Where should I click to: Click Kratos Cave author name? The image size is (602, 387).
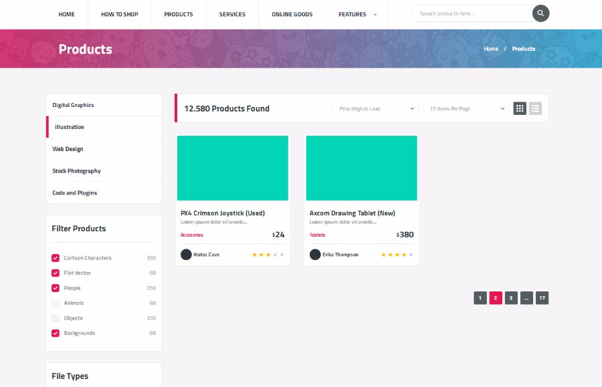(207, 255)
